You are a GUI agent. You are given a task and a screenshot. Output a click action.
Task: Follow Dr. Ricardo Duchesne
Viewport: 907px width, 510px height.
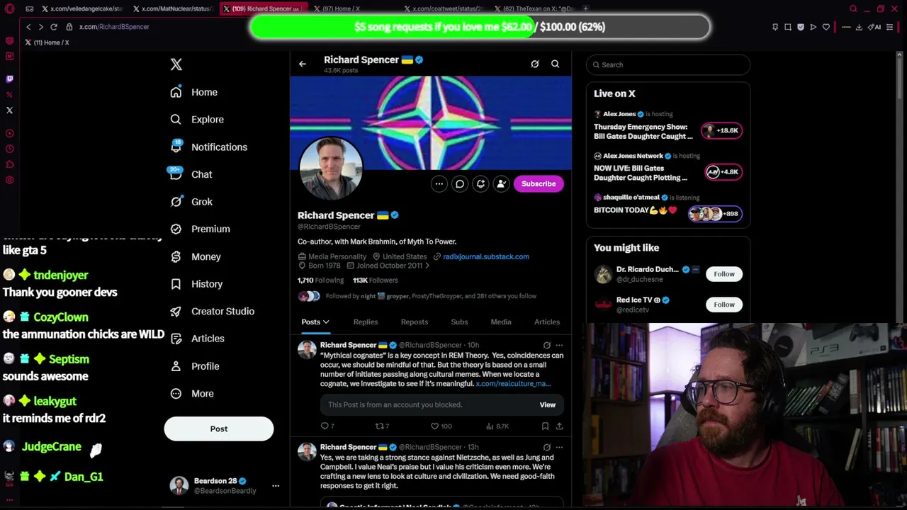click(x=724, y=274)
